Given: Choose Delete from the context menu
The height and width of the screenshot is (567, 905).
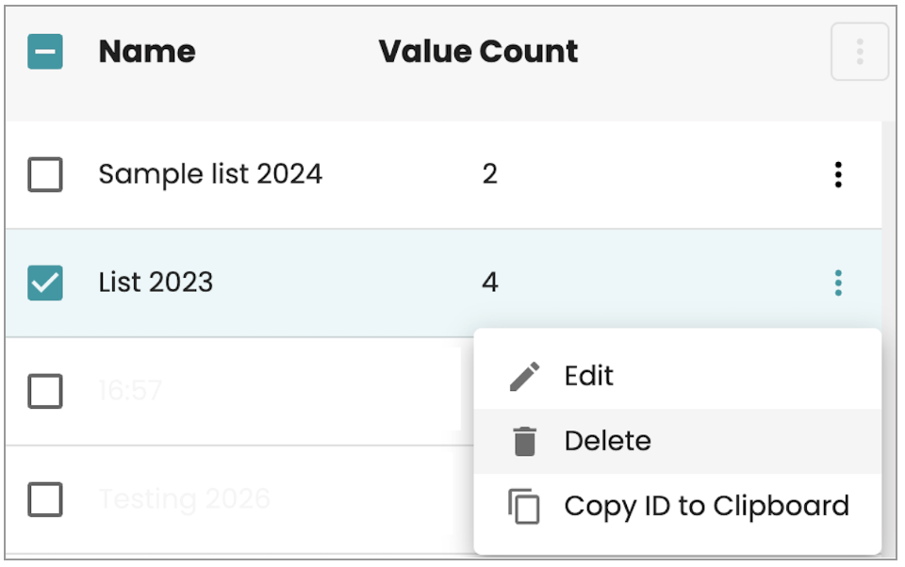Looking at the screenshot, I should point(606,440).
